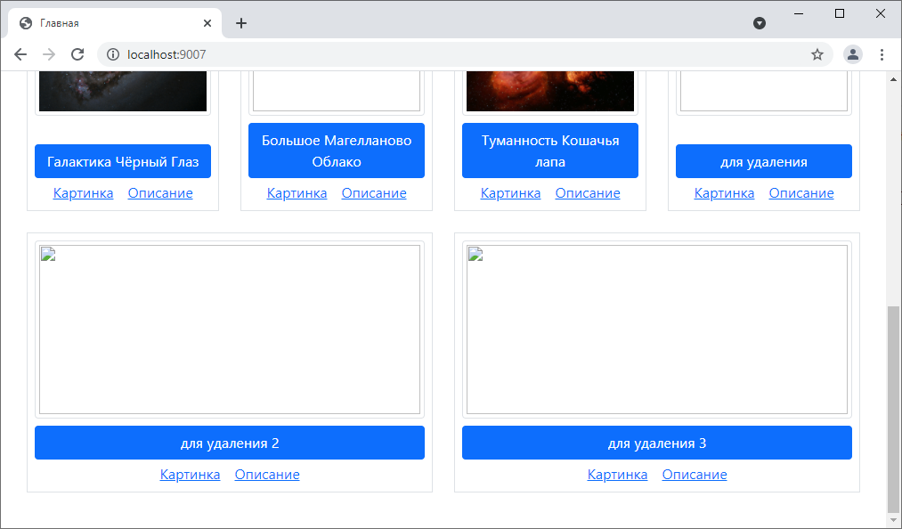Click the для удаления 2 button

tap(230, 443)
